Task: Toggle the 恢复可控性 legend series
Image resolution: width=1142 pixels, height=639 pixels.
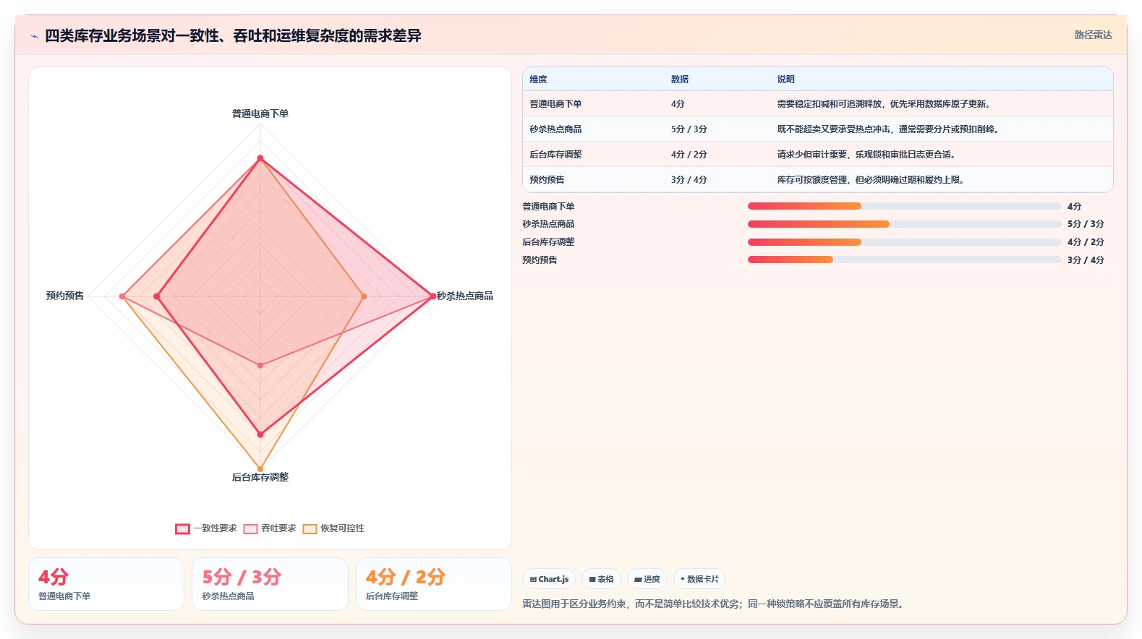Action: [x=333, y=528]
